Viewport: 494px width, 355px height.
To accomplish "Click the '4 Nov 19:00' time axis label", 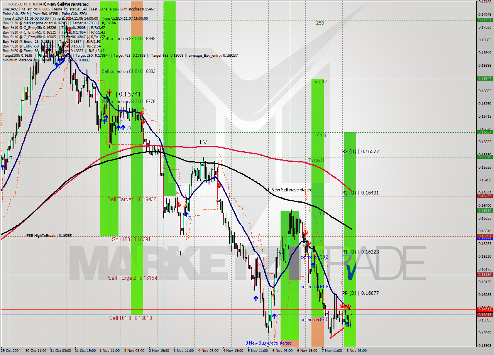I will click(233, 351).
